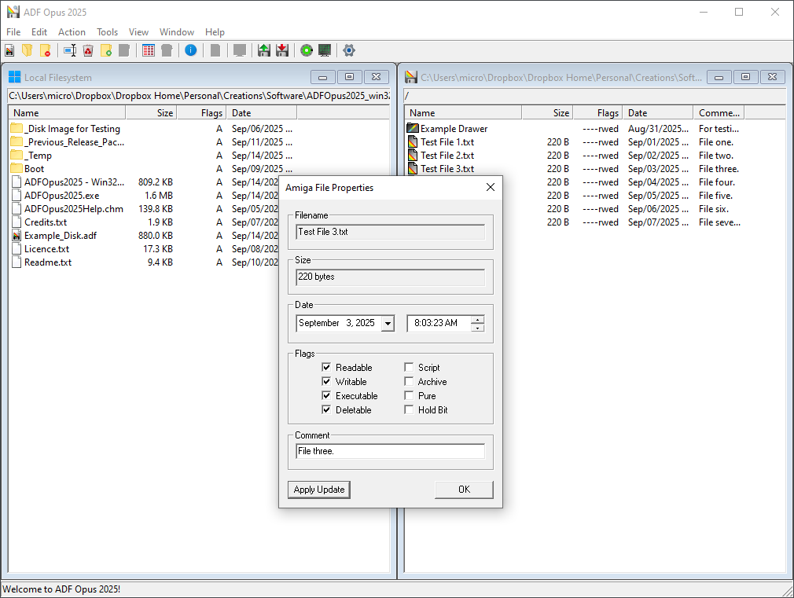Maximize the Local Filesystem pane
The width and height of the screenshot is (794, 598).
(x=349, y=77)
